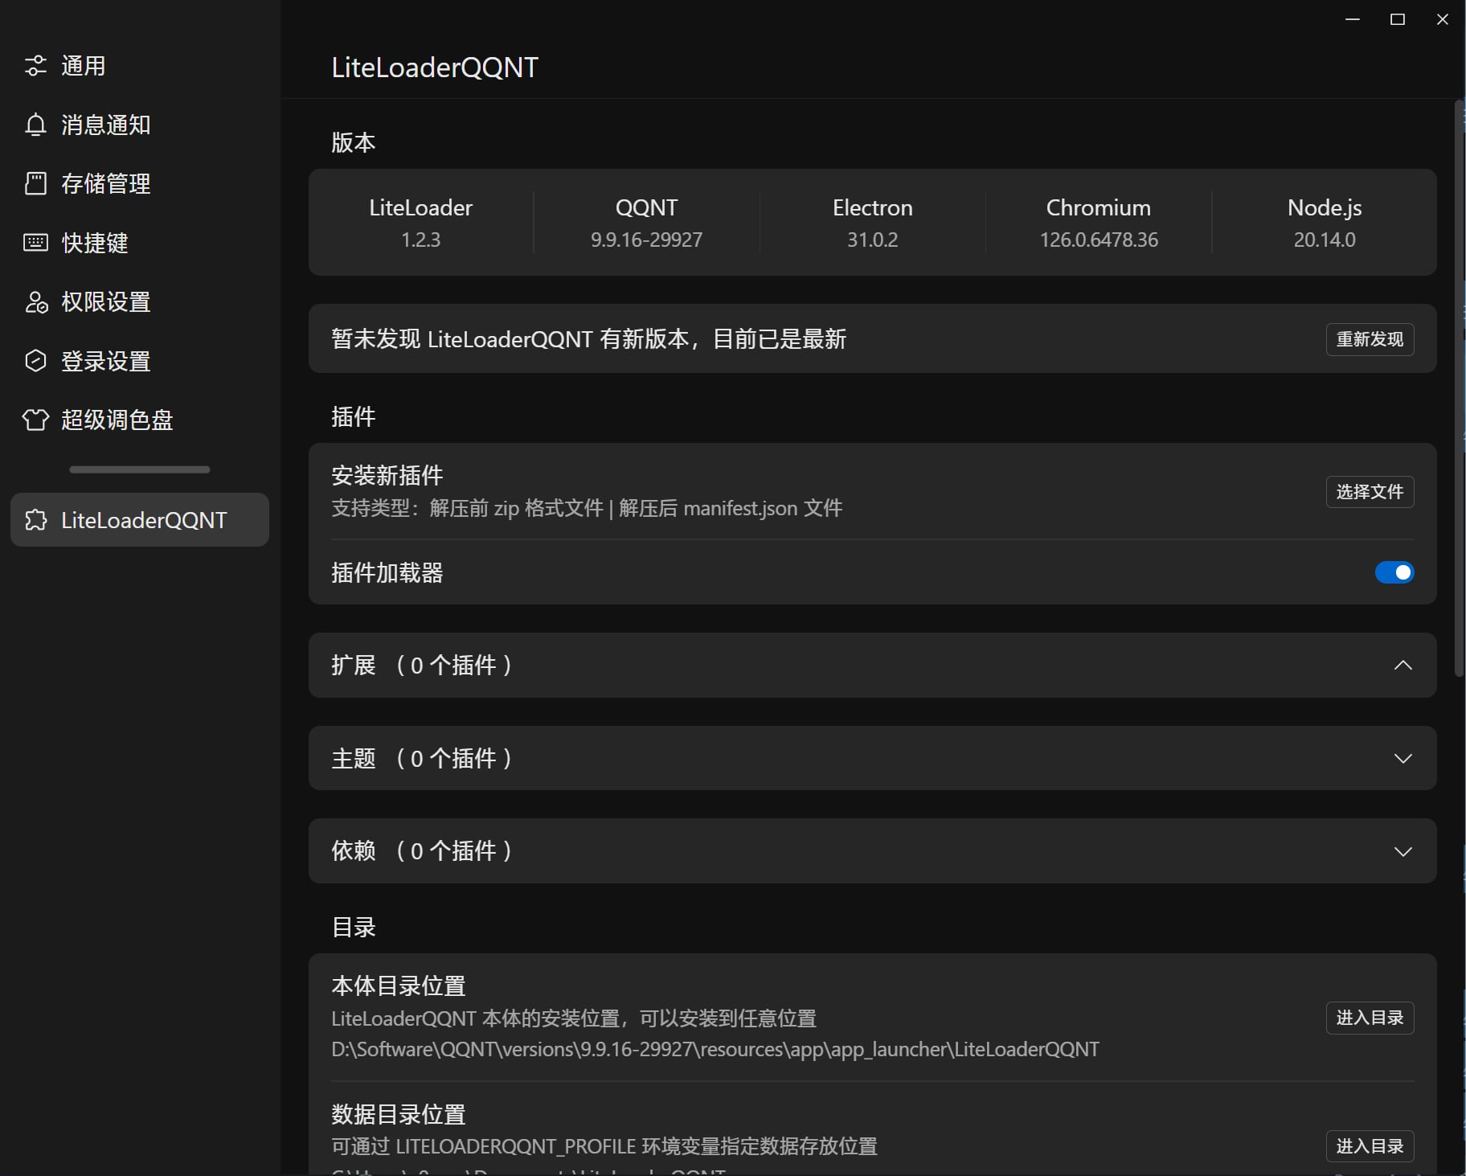The height and width of the screenshot is (1176, 1466).
Task: Click 选择文件 to install a plugin
Action: [x=1370, y=492]
